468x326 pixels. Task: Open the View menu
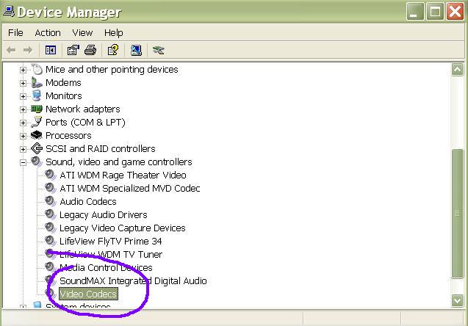(x=82, y=32)
